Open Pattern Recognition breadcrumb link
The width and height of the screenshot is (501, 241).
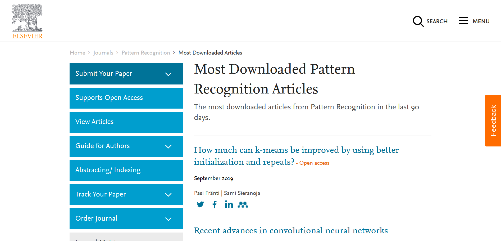click(146, 53)
